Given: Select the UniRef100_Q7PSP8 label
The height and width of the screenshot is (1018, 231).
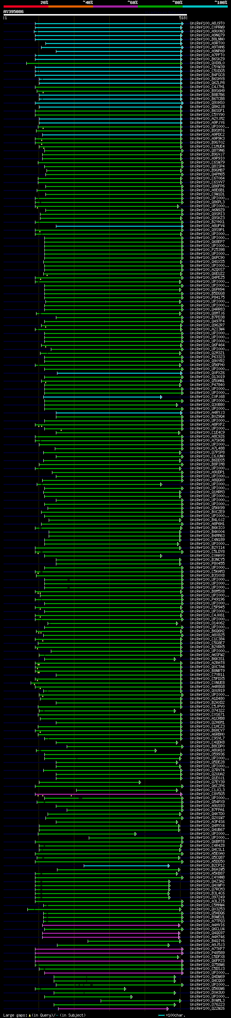Looking at the screenshot, I should pyautogui.click(x=207, y=452).
